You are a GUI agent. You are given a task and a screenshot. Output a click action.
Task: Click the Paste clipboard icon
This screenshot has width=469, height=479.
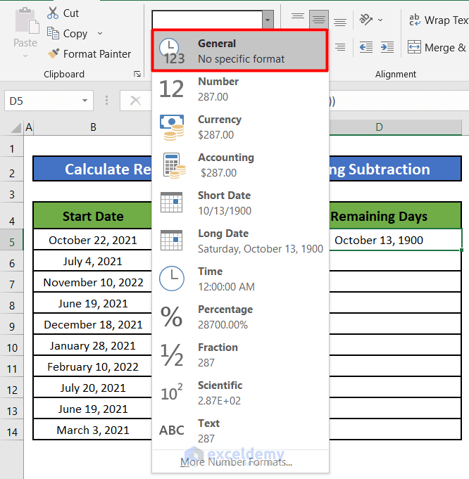(27, 21)
